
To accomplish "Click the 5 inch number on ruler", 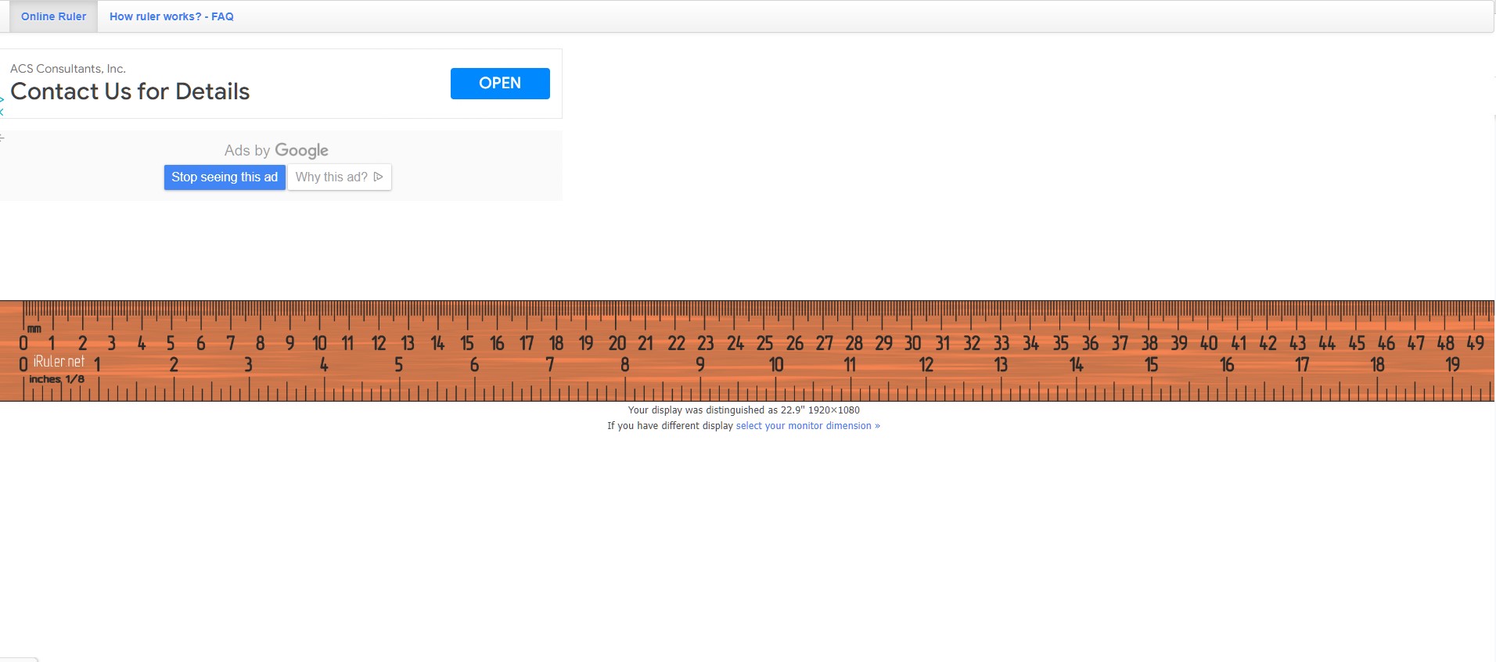I will point(398,365).
